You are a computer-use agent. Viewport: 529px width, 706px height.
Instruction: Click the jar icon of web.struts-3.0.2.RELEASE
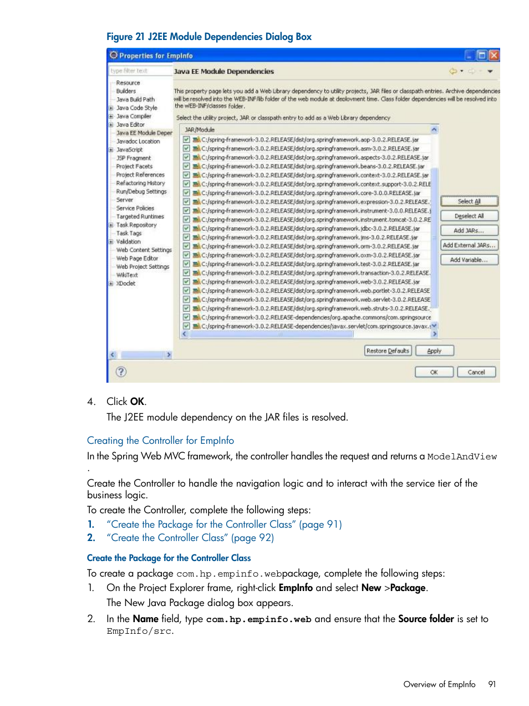[x=196, y=309]
